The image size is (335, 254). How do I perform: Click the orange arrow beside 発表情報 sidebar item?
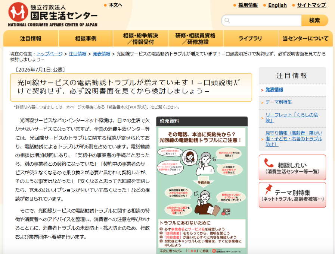point(262,91)
